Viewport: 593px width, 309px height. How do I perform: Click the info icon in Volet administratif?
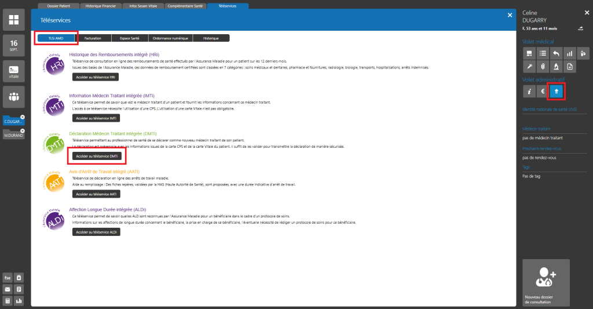click(528, 91)
